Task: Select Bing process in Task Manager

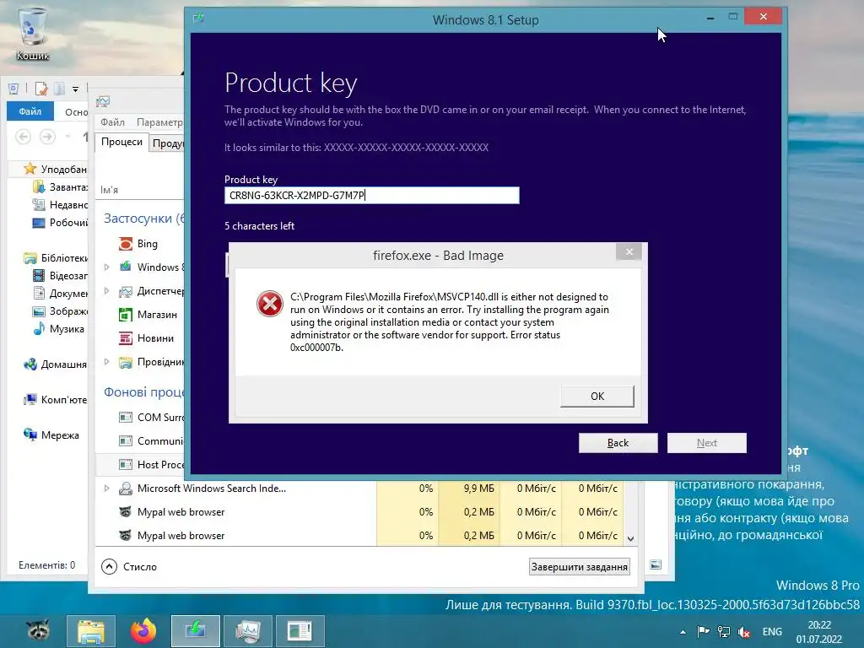Action: (147, 244)
